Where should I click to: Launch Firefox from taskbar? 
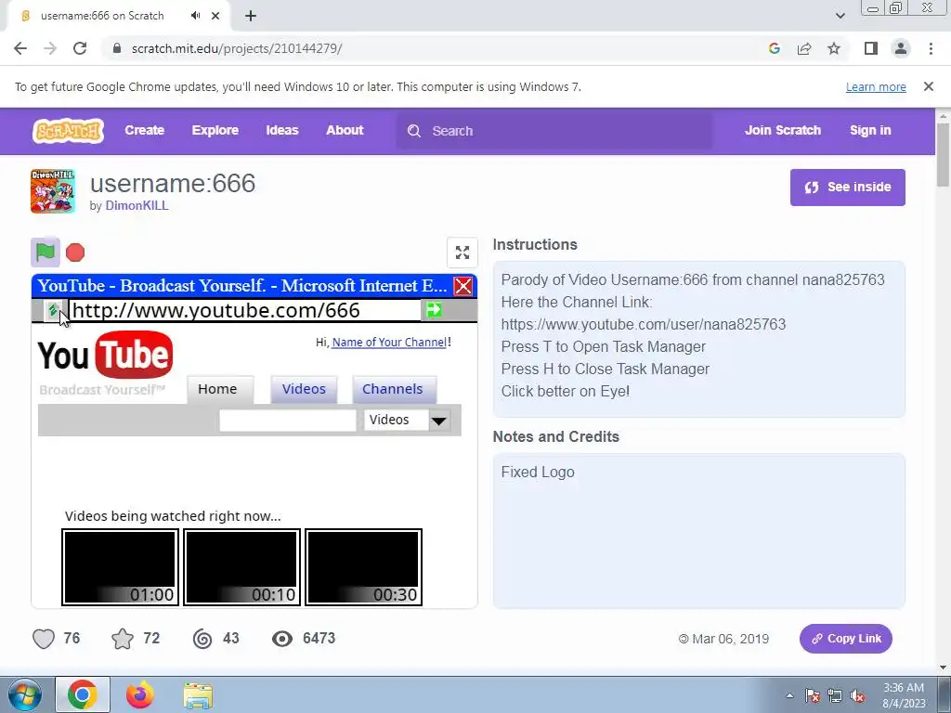click(x=140, y=694)
